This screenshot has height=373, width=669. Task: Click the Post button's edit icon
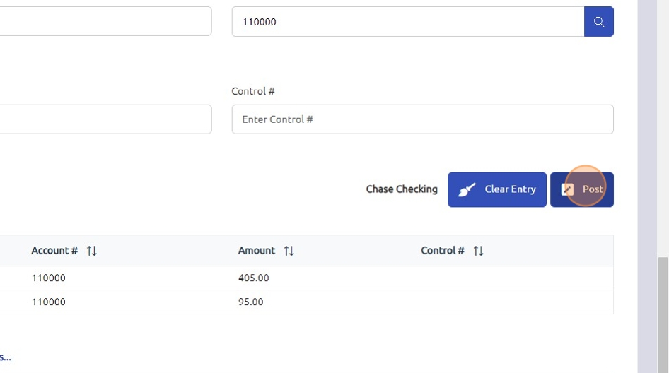click(x=567, y=189)
